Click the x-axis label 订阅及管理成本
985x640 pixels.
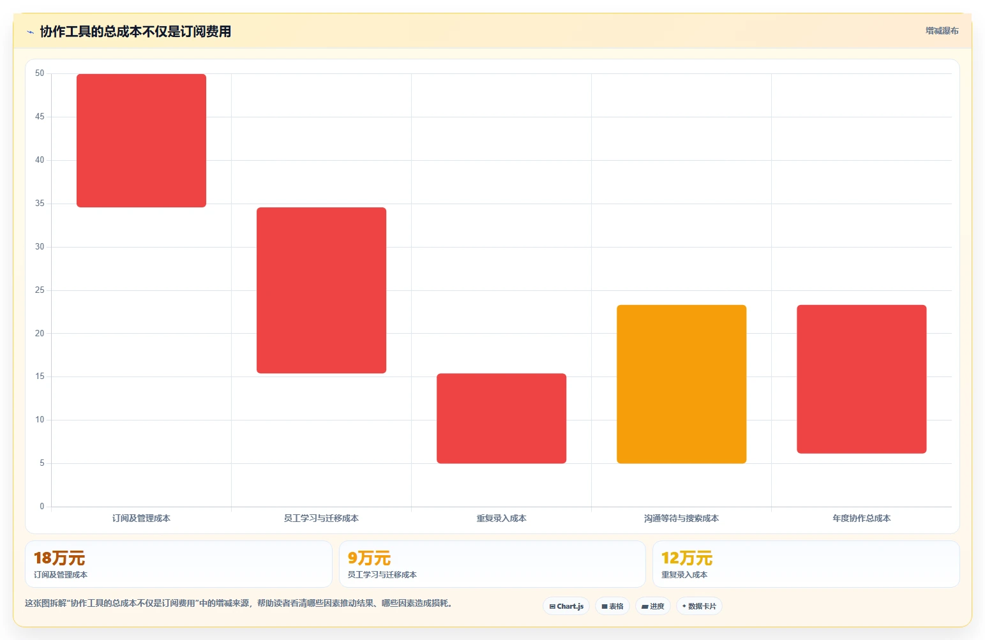(x=141, y=518)
